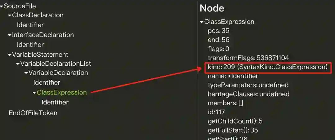335x140 pixels.
Task: Select Identifier under InterfaceDeclaration
Action: point(30,45)
